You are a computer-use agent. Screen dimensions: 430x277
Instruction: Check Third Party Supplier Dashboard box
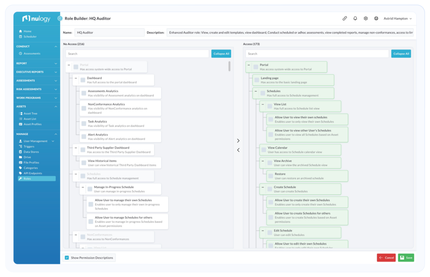(x=83, y=149)
